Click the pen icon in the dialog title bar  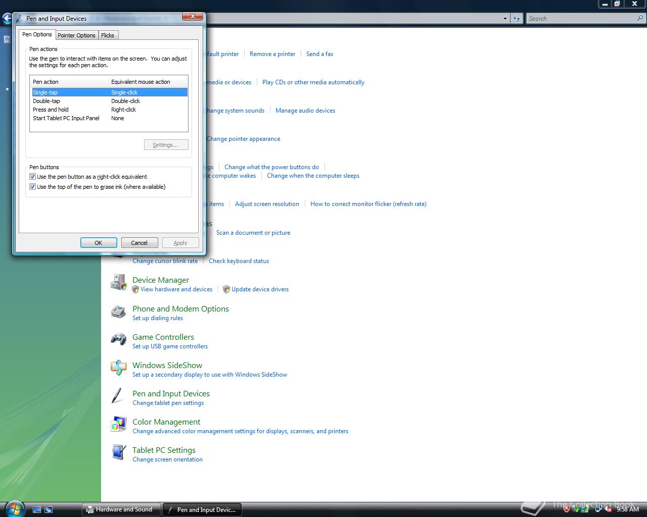pyautogui.click(x=19, y=19)
